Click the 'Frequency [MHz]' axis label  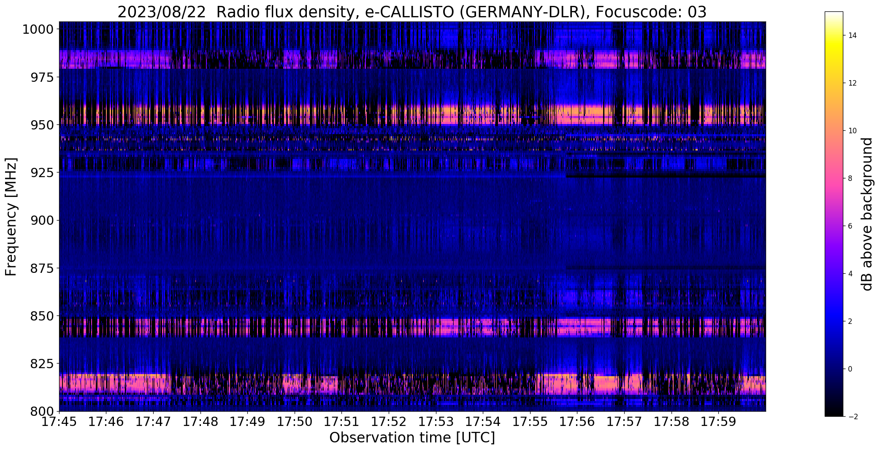click(x=11, y=217)
